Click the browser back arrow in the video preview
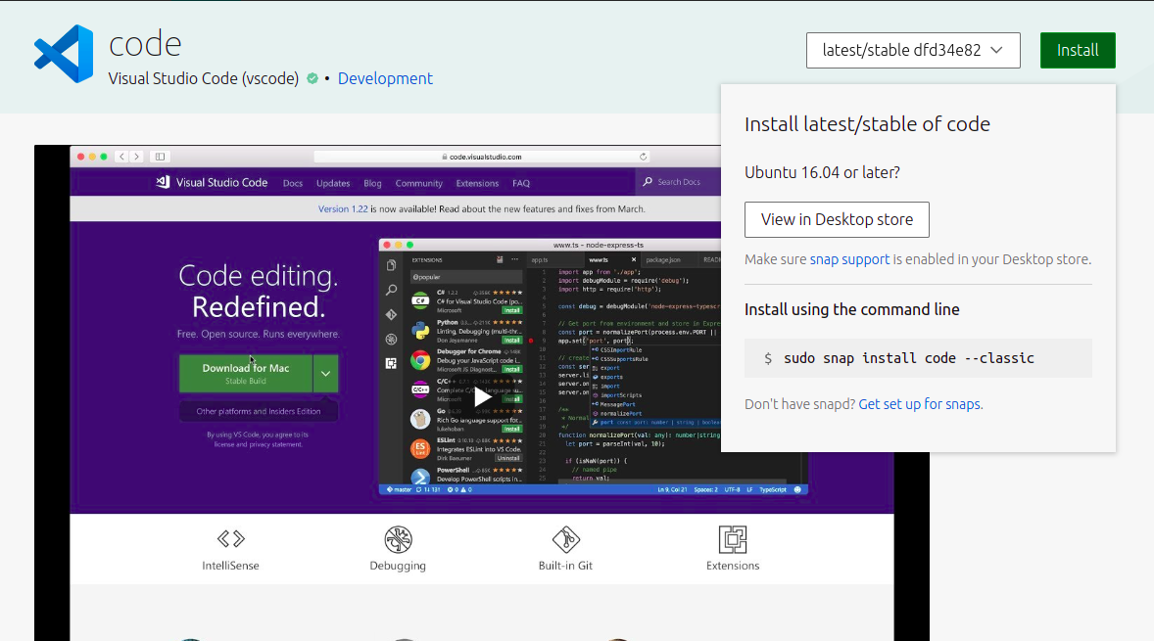Viewport: 1154px width, 641px height. click(122, 157)
